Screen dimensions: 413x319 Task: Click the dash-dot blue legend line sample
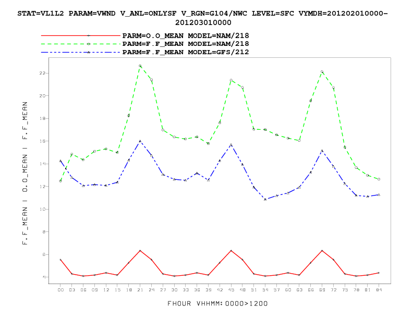(x=81, y=52)
